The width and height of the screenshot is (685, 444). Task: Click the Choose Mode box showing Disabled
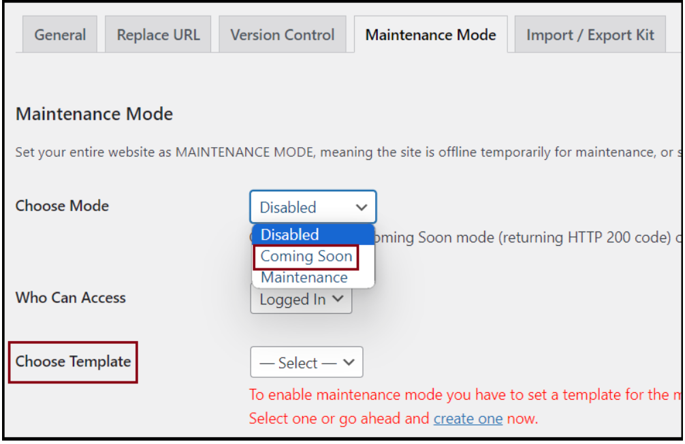pyautogui.click(x=313, y=207)
